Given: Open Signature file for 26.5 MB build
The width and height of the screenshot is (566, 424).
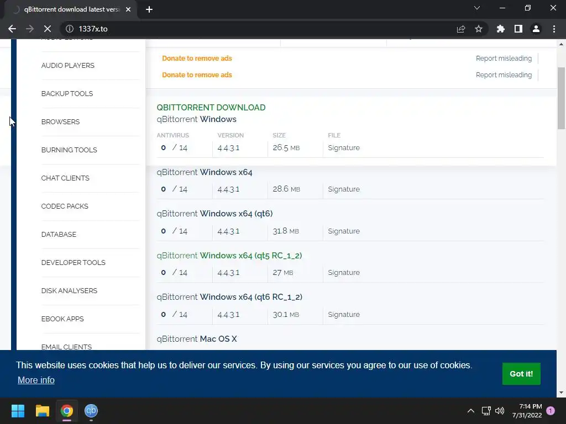Looking at the screenshot, I should pos(344,148).
